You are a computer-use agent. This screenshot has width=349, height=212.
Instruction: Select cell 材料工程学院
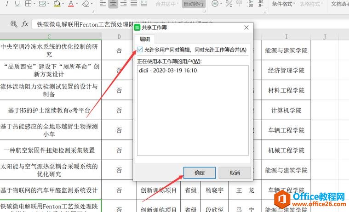[x=286, y=90]
